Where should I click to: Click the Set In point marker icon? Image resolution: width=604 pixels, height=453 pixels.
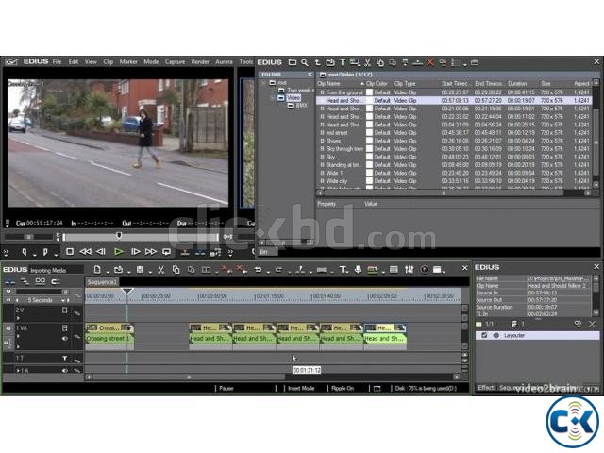25,252
